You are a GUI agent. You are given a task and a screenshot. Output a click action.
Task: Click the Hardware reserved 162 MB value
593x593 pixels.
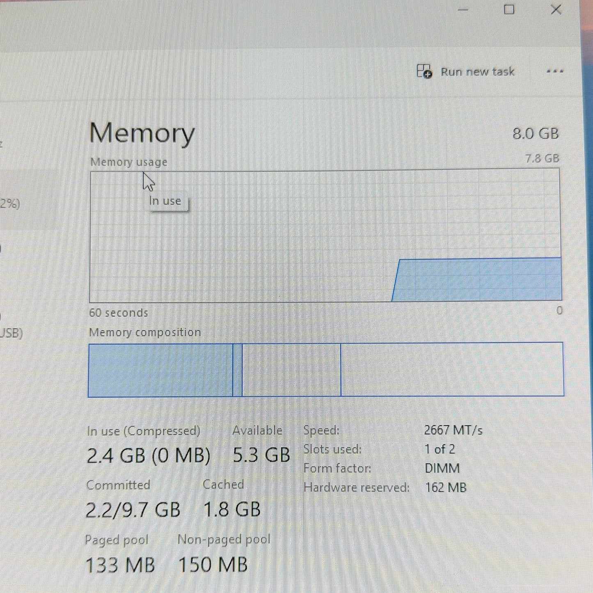[x=446, y=488]
